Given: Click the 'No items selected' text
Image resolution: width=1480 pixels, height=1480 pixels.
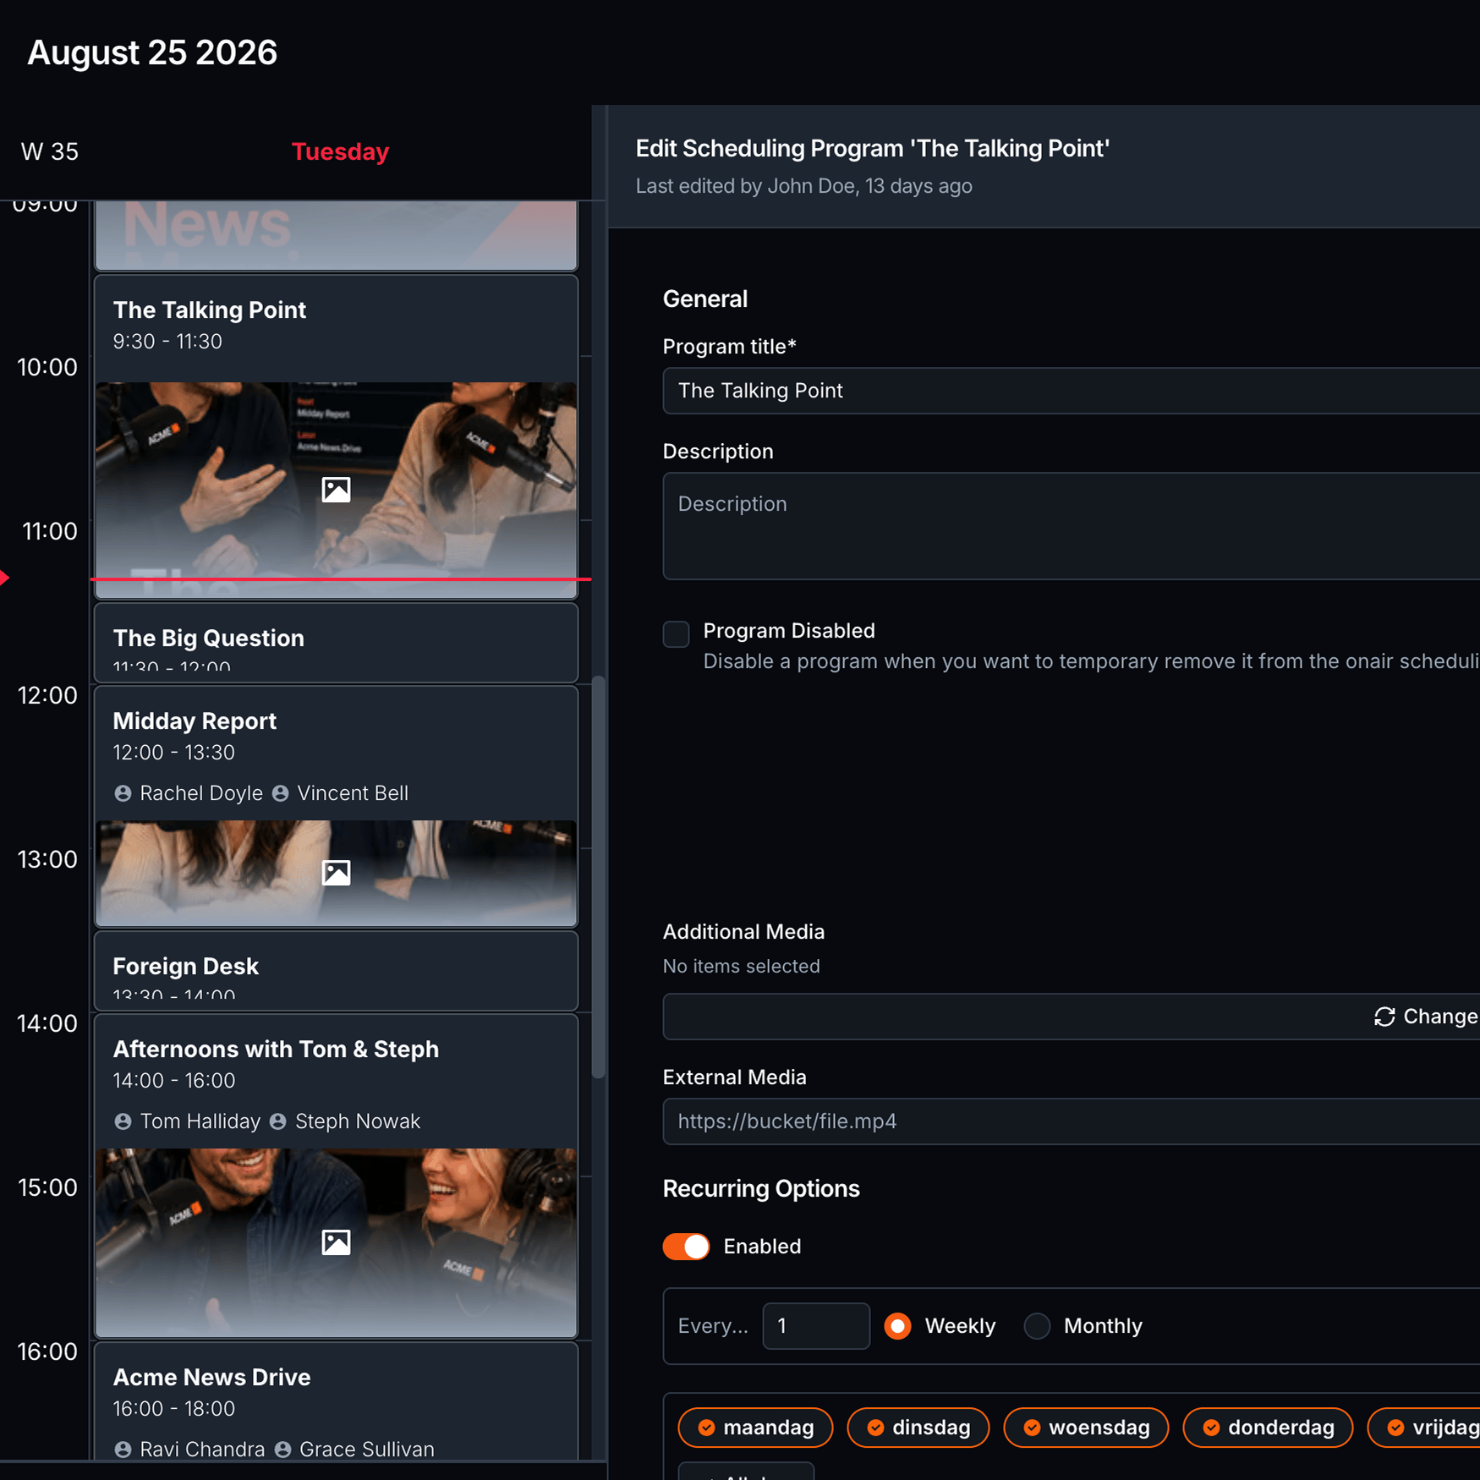Looking at the screenshot, I should tap(742, 966).
